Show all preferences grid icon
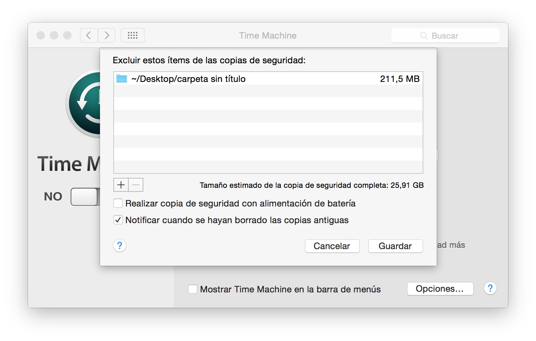The height and width of the screenshot is (341, 536). coord(133,35)
